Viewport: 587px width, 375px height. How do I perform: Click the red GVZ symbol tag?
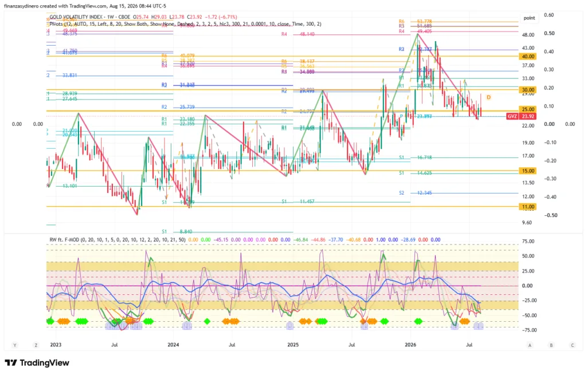(512, 116)
